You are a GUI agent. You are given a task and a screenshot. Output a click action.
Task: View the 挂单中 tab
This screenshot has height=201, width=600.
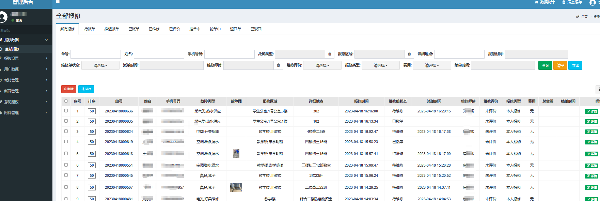195,29
